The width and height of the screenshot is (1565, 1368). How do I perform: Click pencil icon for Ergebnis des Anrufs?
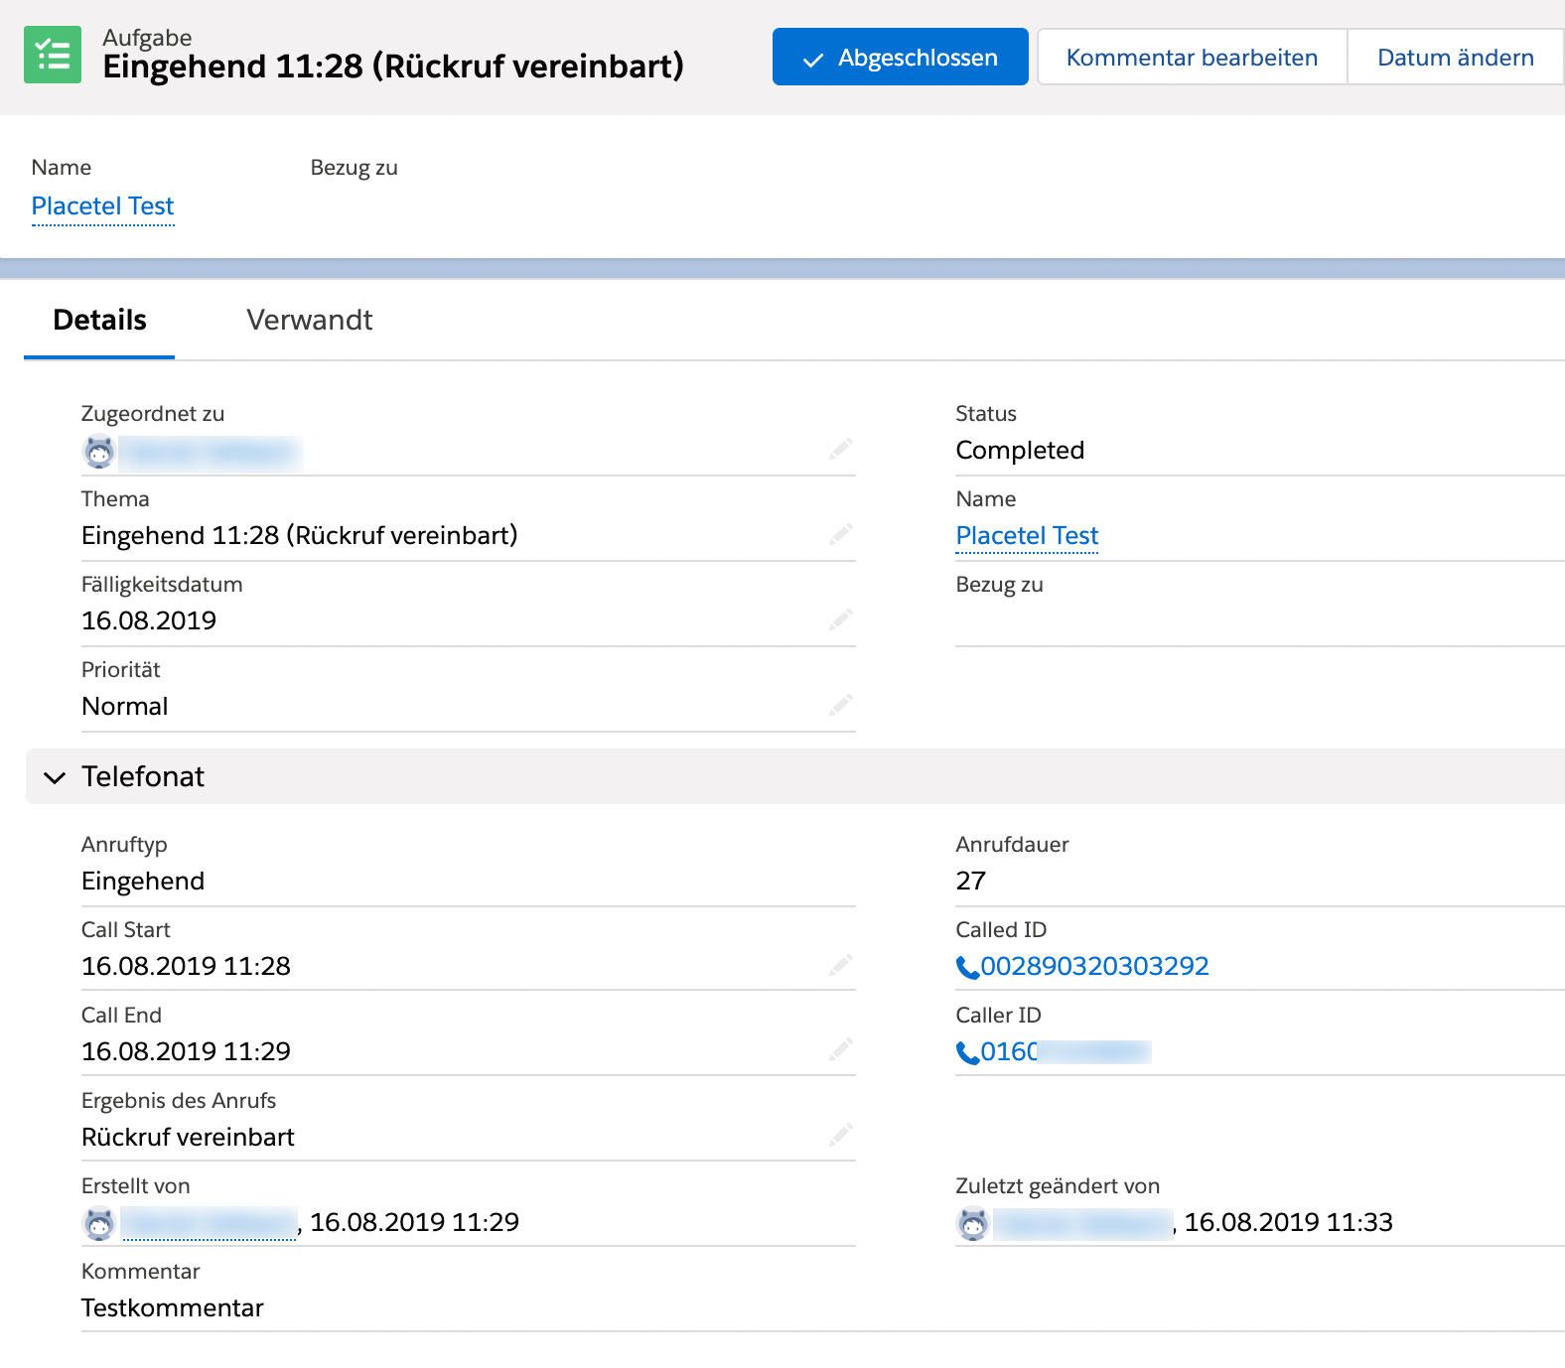[841, 1134]
